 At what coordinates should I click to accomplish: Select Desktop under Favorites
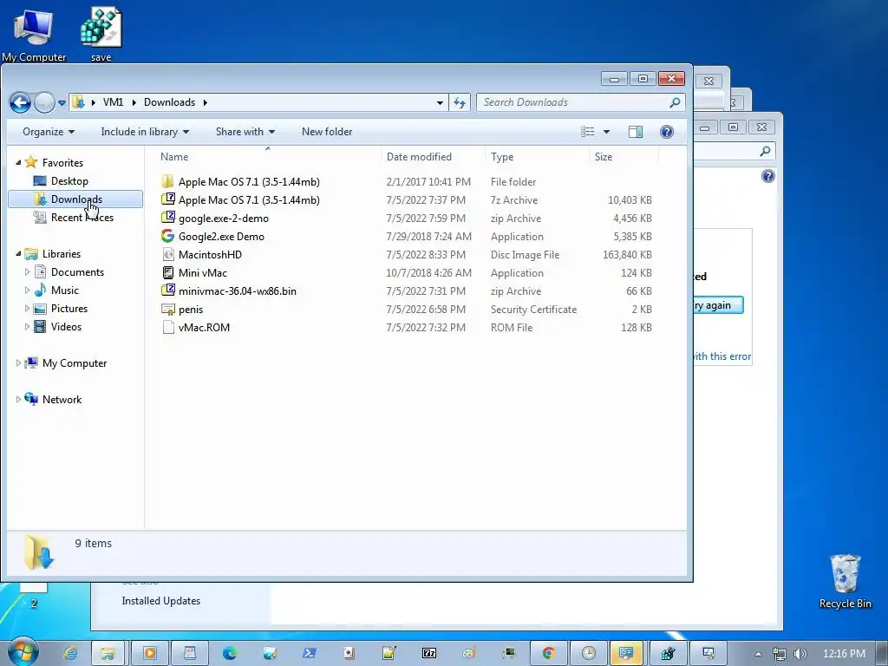click(69, 181)
